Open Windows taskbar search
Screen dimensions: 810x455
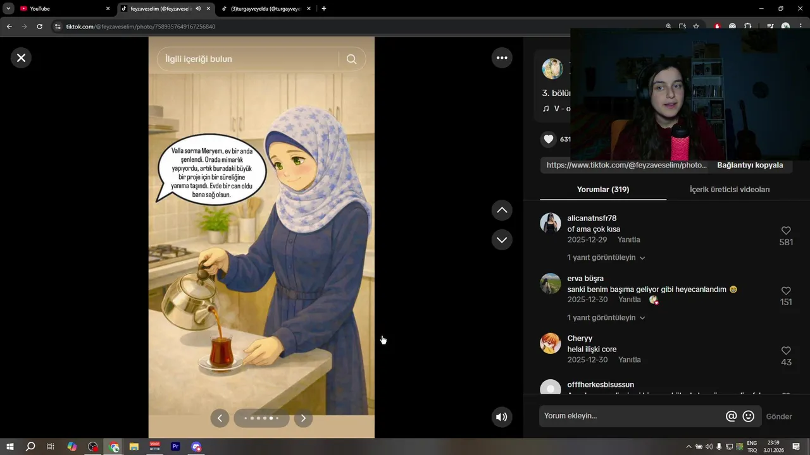coord(30,447)
